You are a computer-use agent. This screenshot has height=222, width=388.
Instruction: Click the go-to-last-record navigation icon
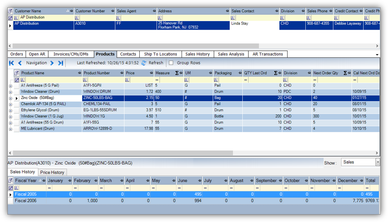click(x=60, y=63)
